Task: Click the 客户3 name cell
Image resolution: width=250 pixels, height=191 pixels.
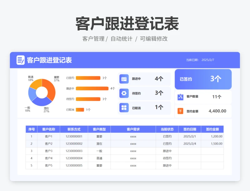Action: pos(49,151)
